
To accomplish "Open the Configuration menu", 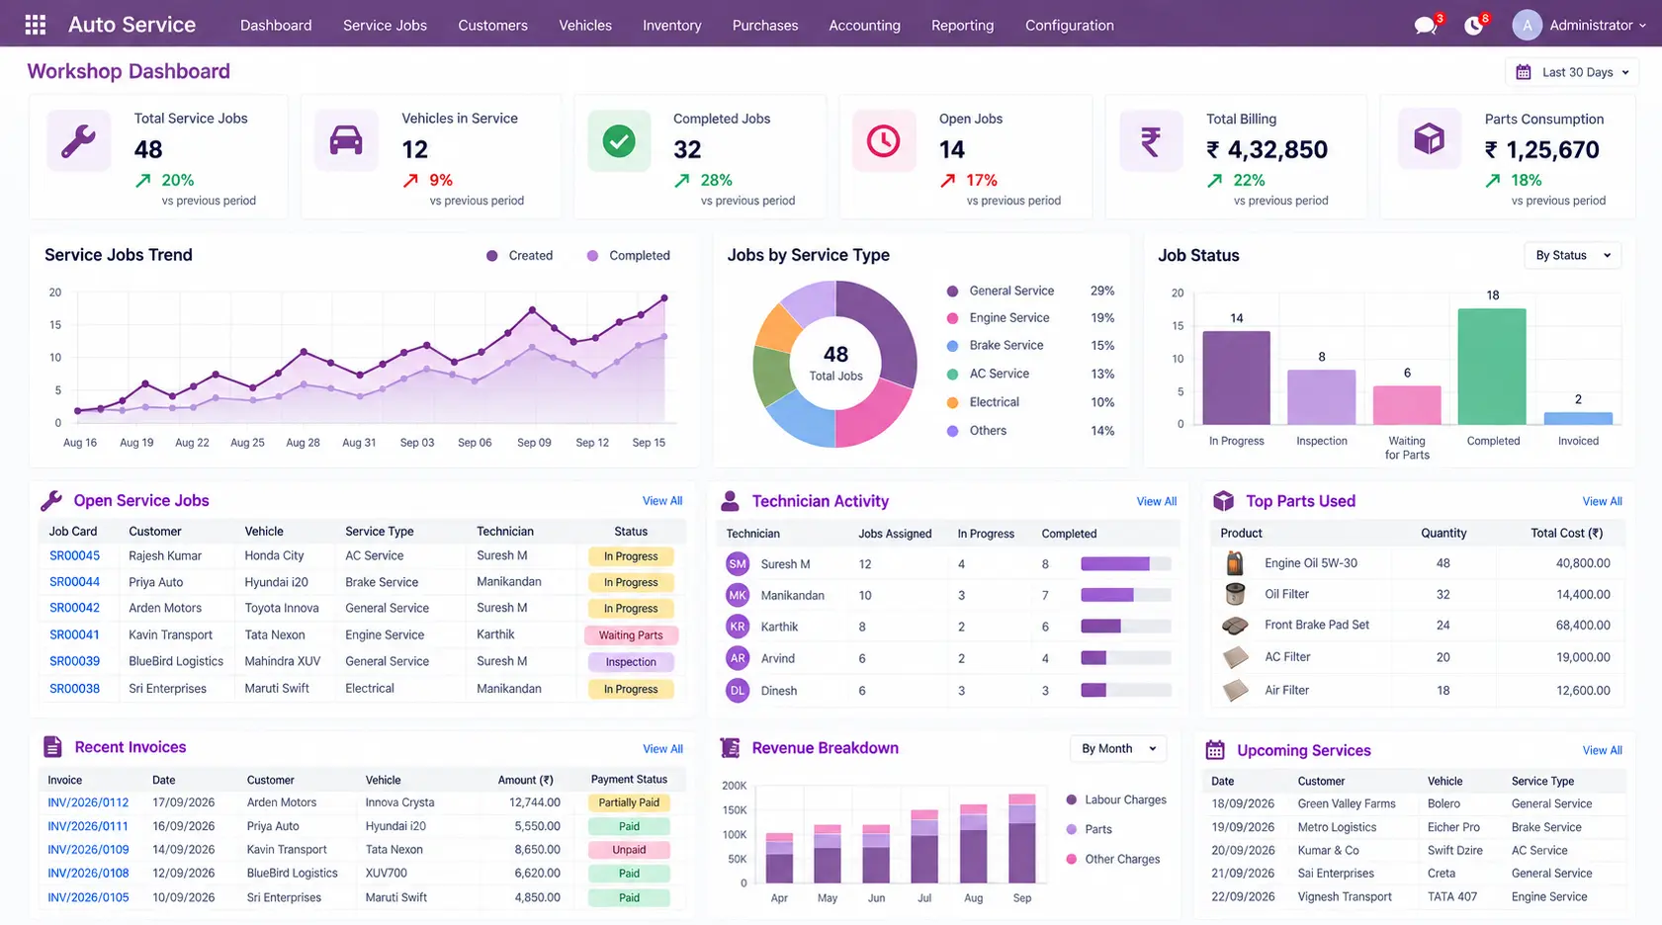I will pyautogui.click(x=1069, y=26).
